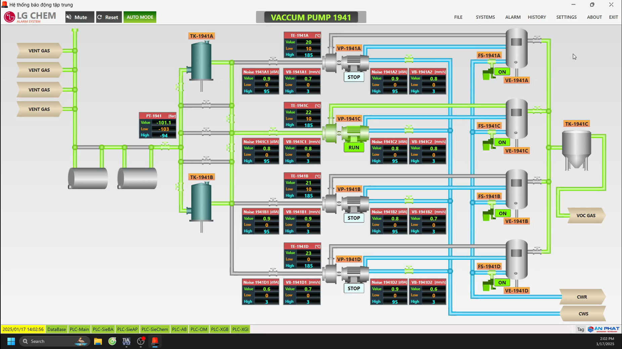Image resolution: width=622 pixels, height=349 pixels.
Task: Click the green FS-1941A flow switch icon
Action: point(488,71)
